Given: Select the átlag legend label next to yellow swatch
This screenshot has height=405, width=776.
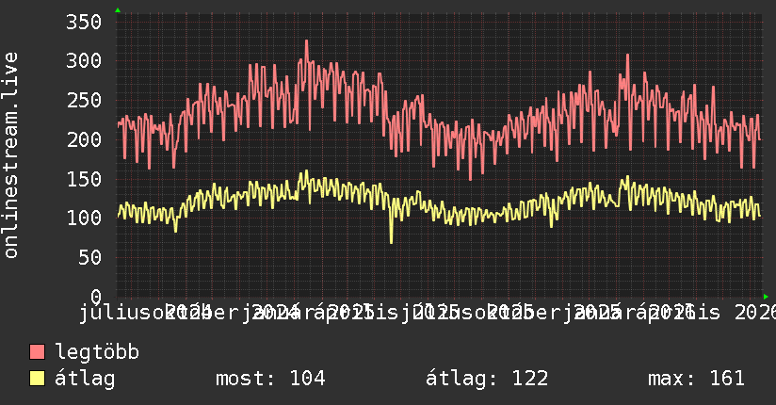Looking at the screenshot, I should pyautogui.click(x=85, y=379).
